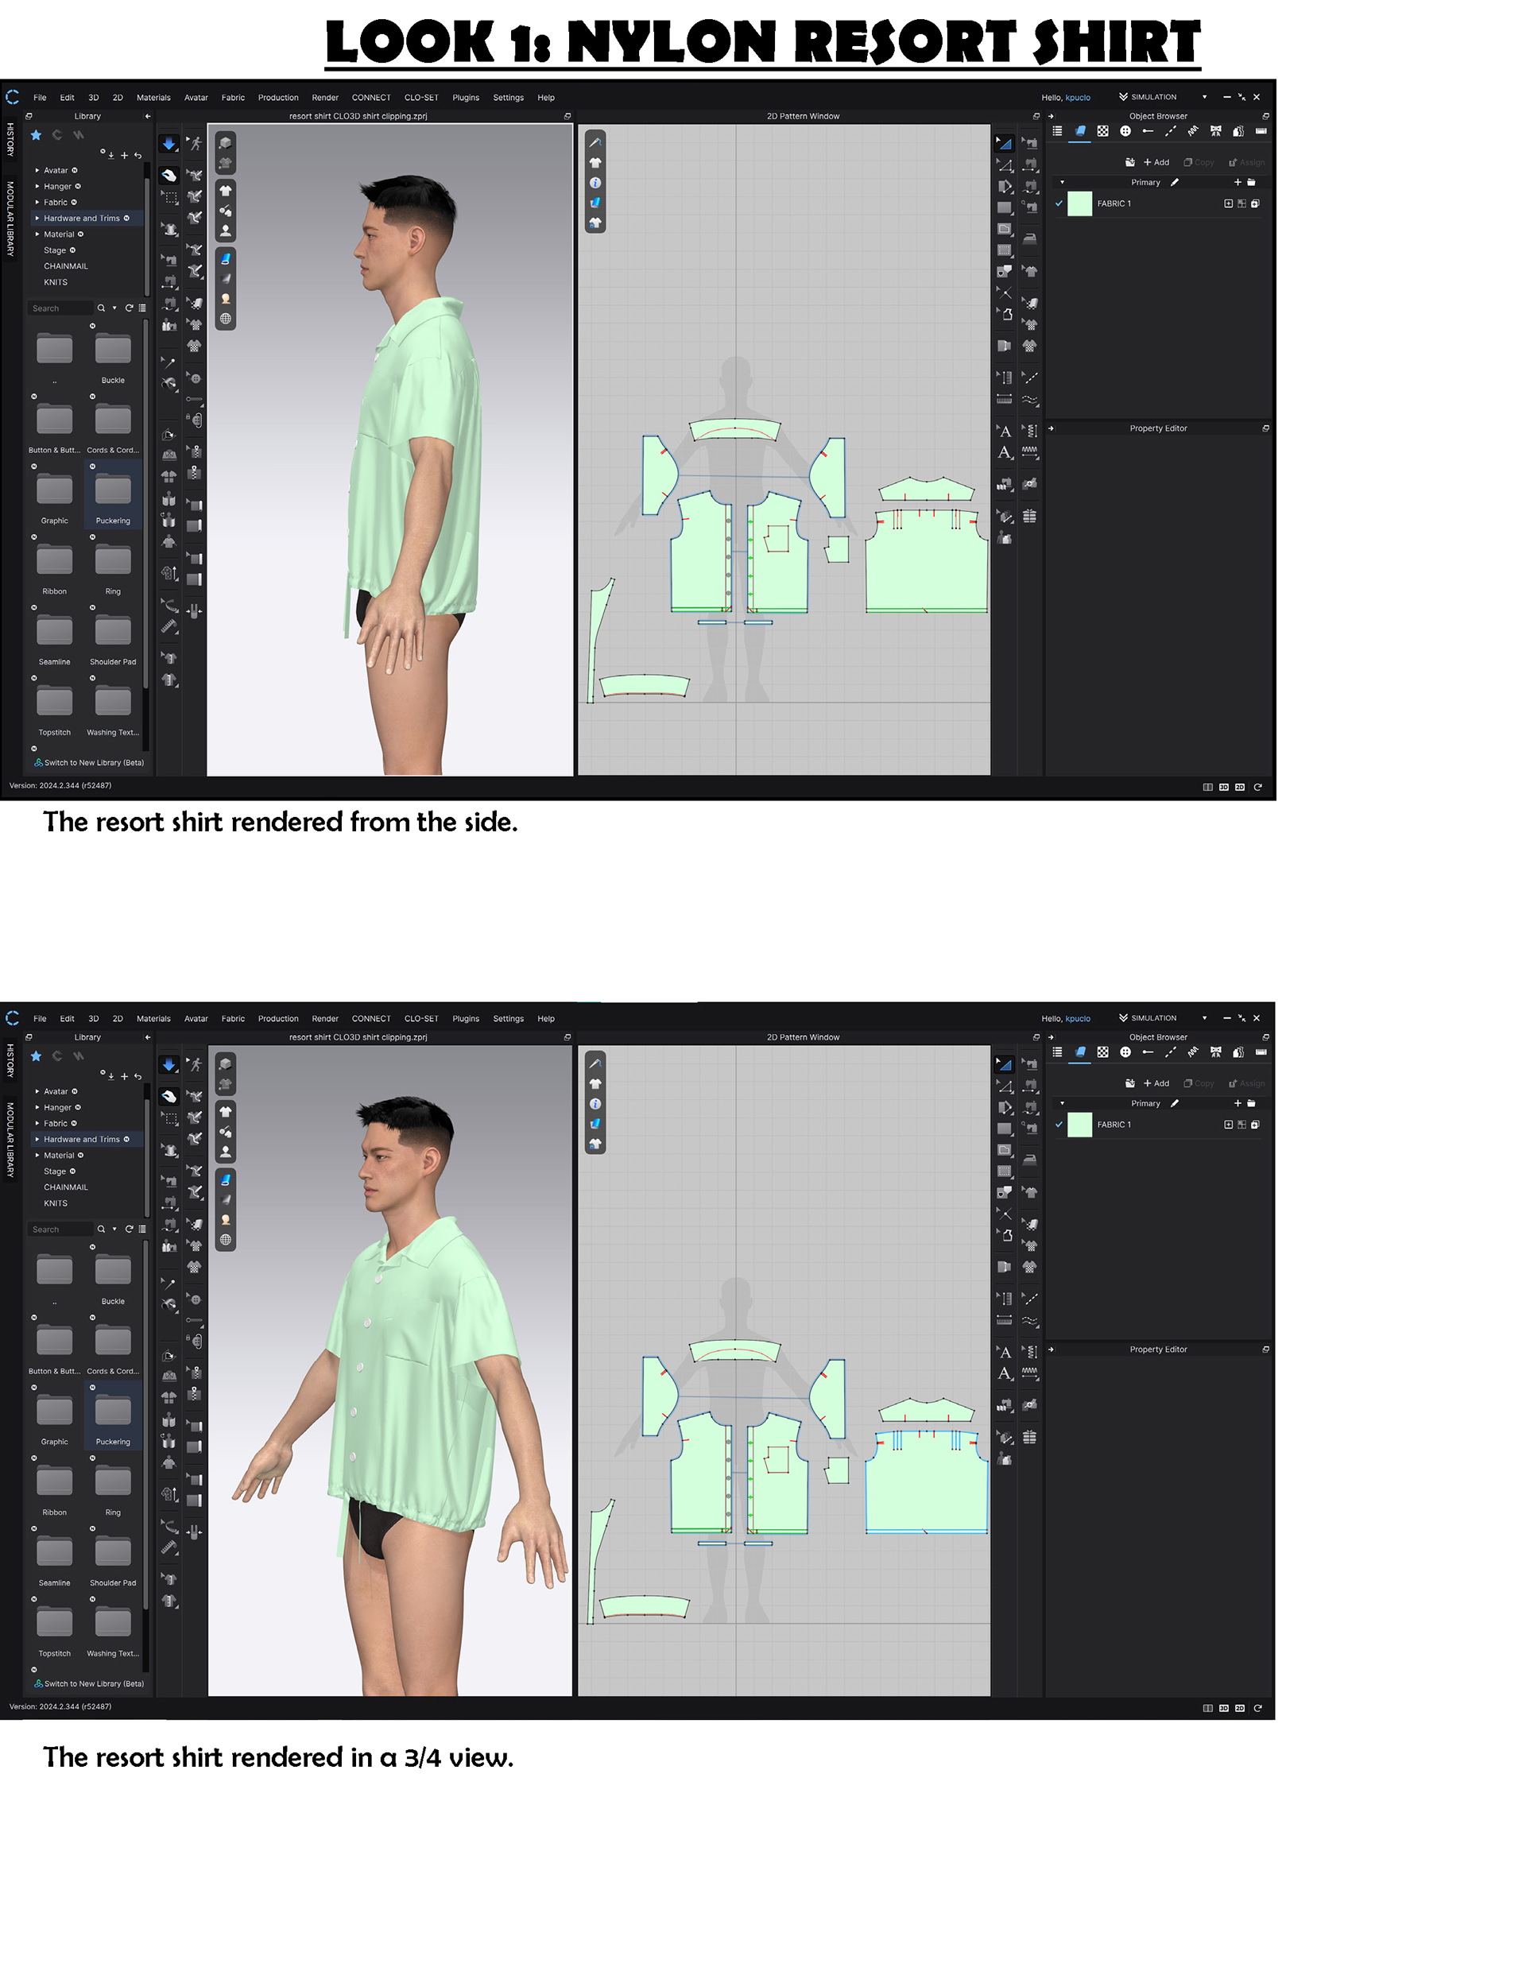Click library add plus icon in 3/4-view Library
Image resolution: width=1526 pixels, height=1975 pixels.
click(x=125, y=1076)
